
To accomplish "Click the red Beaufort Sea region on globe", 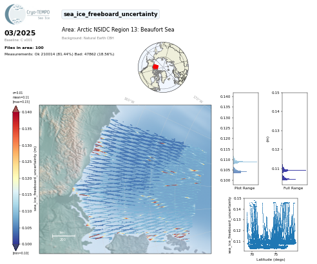I will click(x=155, y=67).
